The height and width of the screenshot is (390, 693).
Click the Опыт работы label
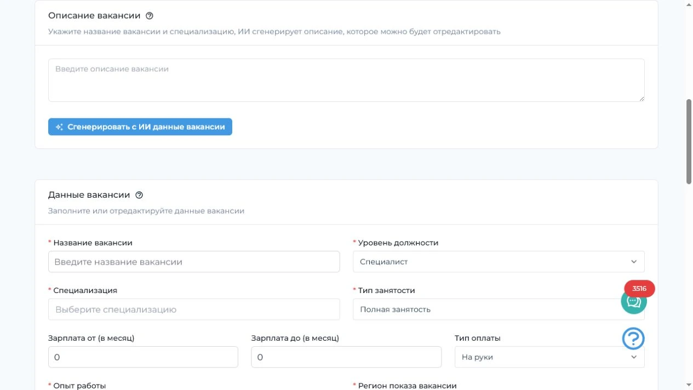click(x=79, y=386)
